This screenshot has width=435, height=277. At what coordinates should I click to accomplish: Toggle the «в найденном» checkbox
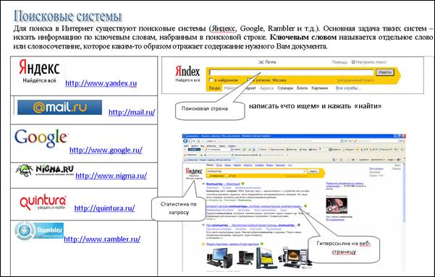[x=211, y=80]
